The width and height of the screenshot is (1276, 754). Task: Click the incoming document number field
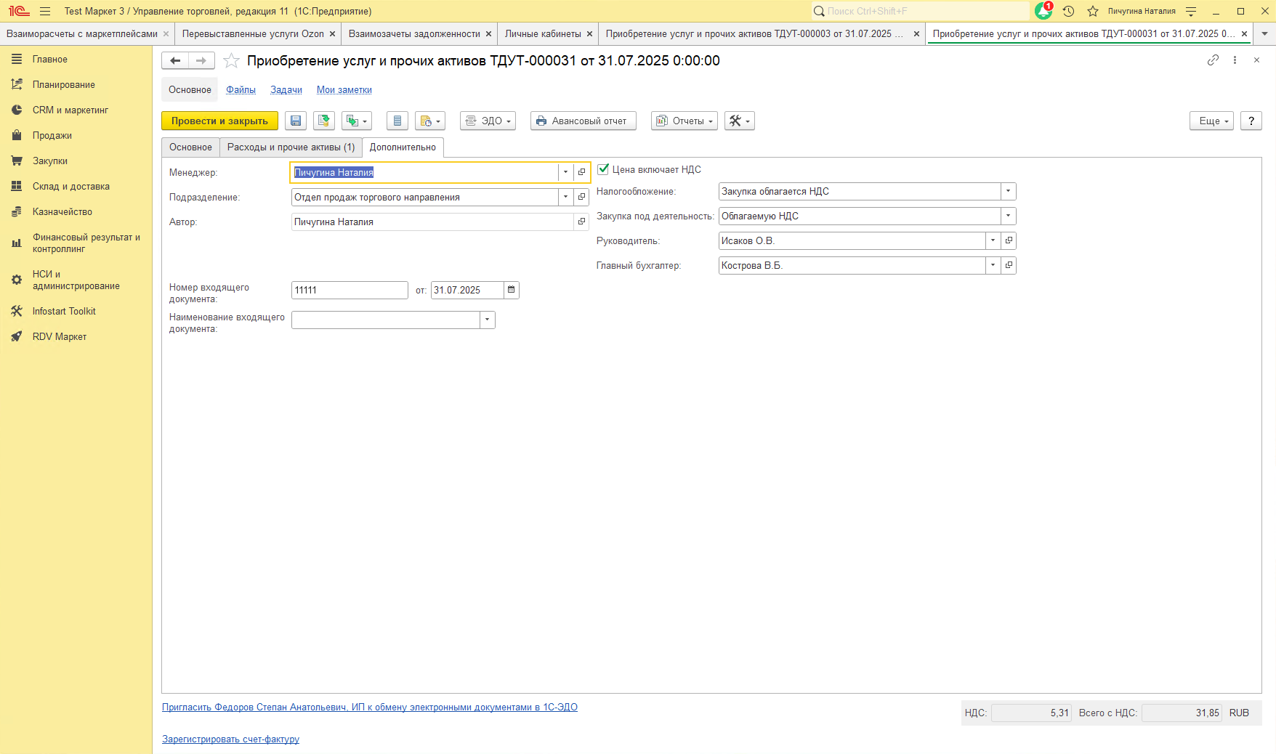click(x=349, y=291)
